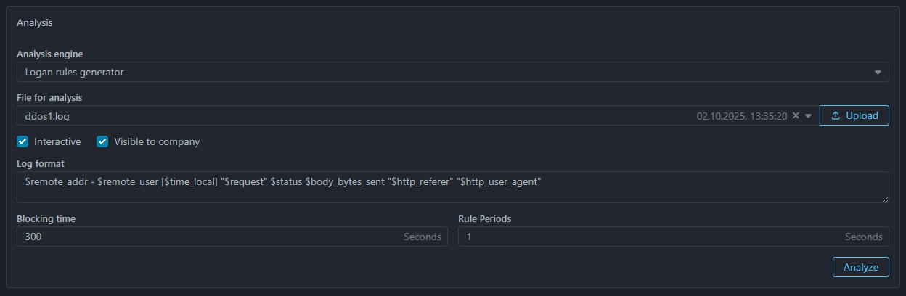Expand the file selection caret

(808, 115)
